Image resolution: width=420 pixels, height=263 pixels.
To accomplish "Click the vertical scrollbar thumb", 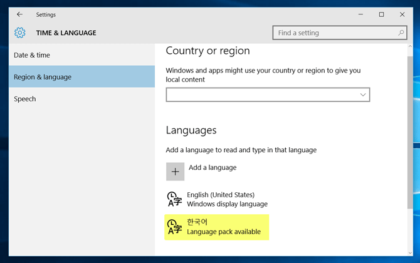I will pos(410,132).
